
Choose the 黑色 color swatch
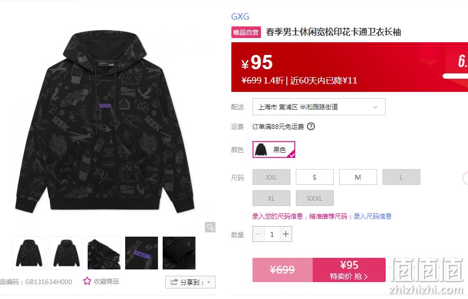click(x=274, y=149)
